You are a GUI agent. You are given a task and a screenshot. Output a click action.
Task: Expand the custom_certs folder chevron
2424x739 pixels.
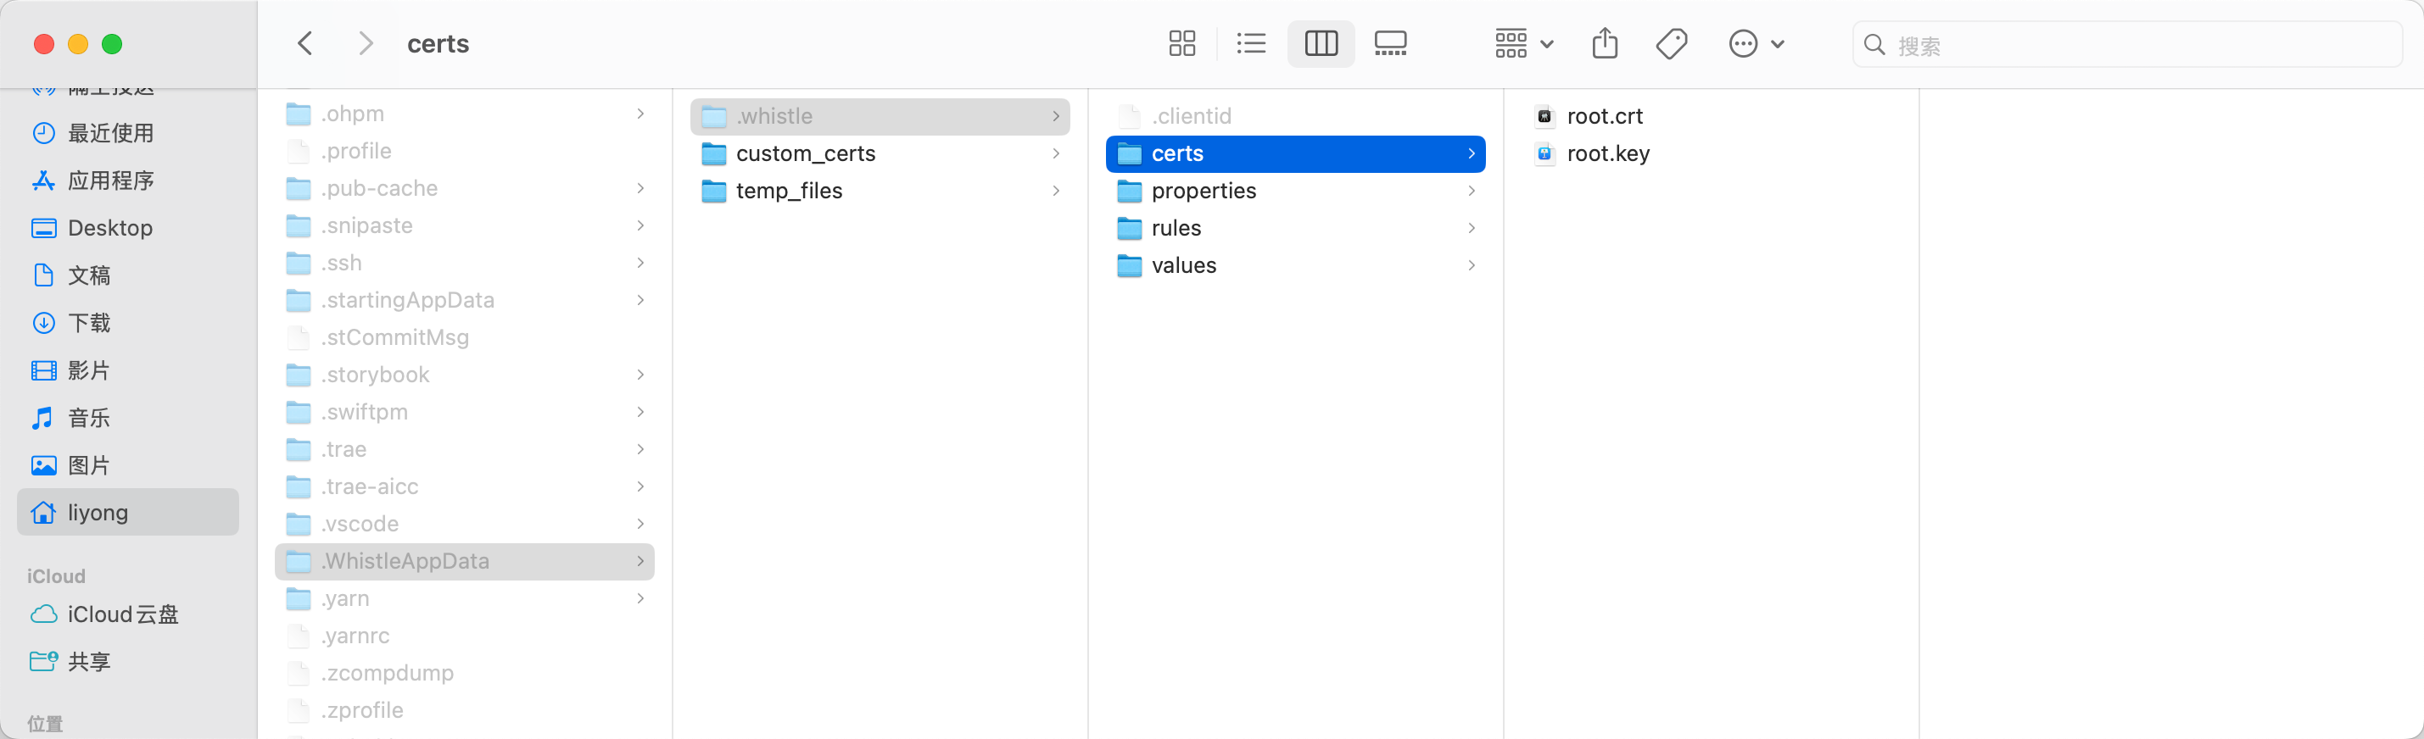tap(1056, 154)
